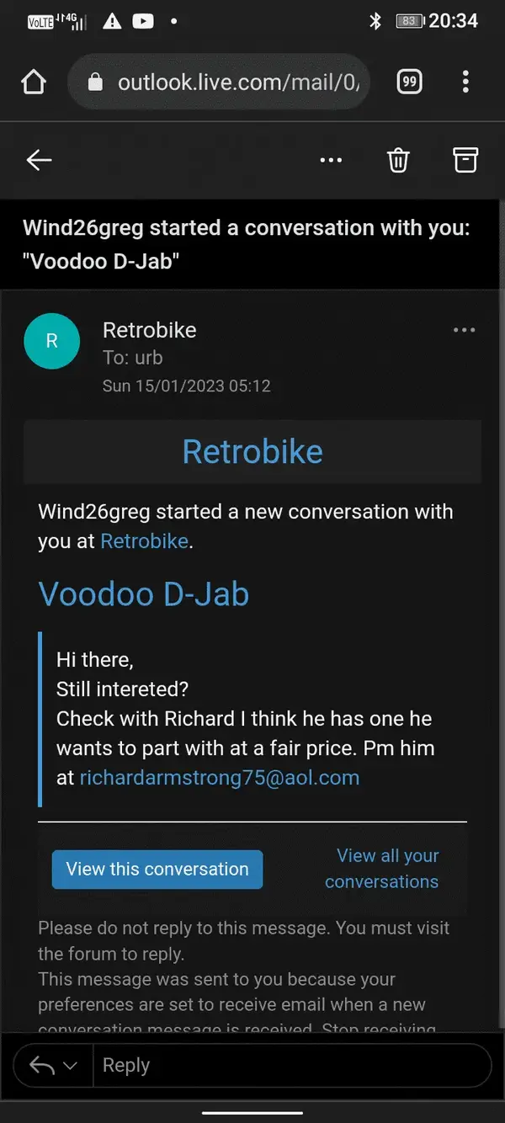This screenshot has width=505, height=1123.
Task: Delete this email with the trash icon
Action: pos(398,160)
